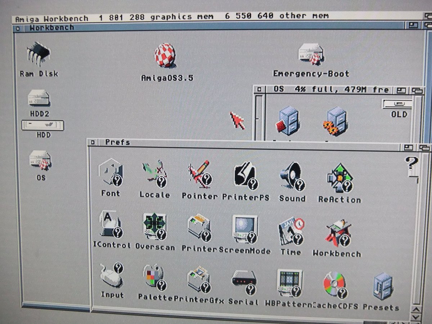
Task: Open the Font preferences icon
Action: click(x=111, y=174)
